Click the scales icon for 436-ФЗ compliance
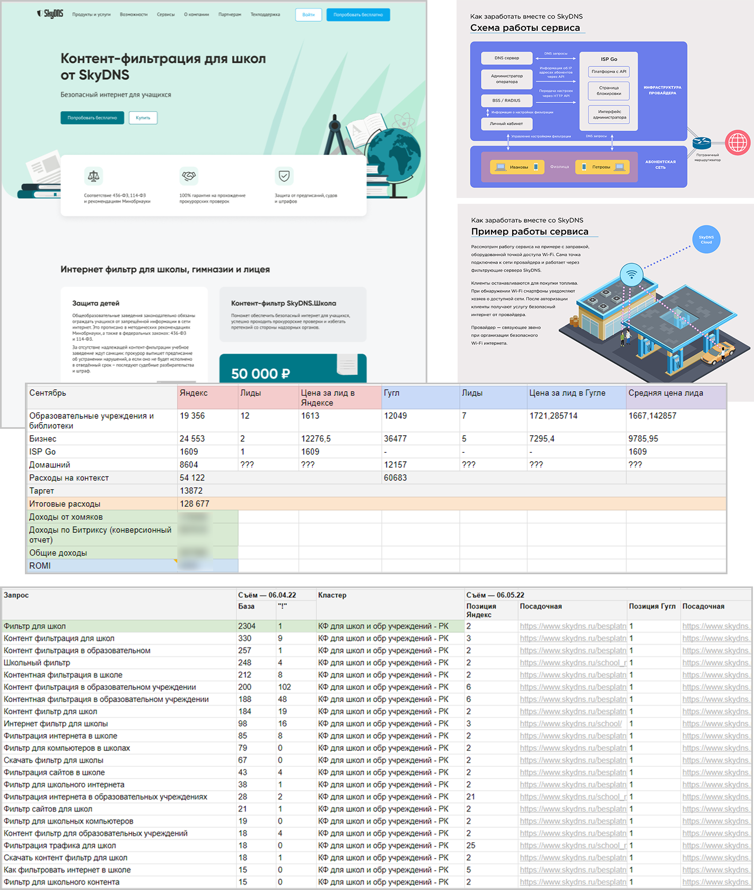This screenshot has width=754, height=890. click(93, 176)
